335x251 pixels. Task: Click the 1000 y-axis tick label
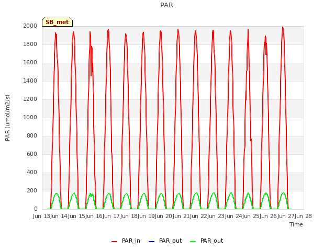click(x=30, y=117)
